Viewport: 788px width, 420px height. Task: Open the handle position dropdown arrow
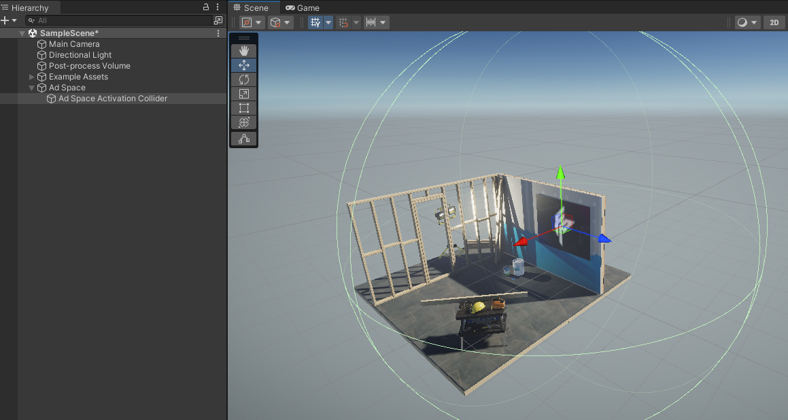(x=258, y=22)
